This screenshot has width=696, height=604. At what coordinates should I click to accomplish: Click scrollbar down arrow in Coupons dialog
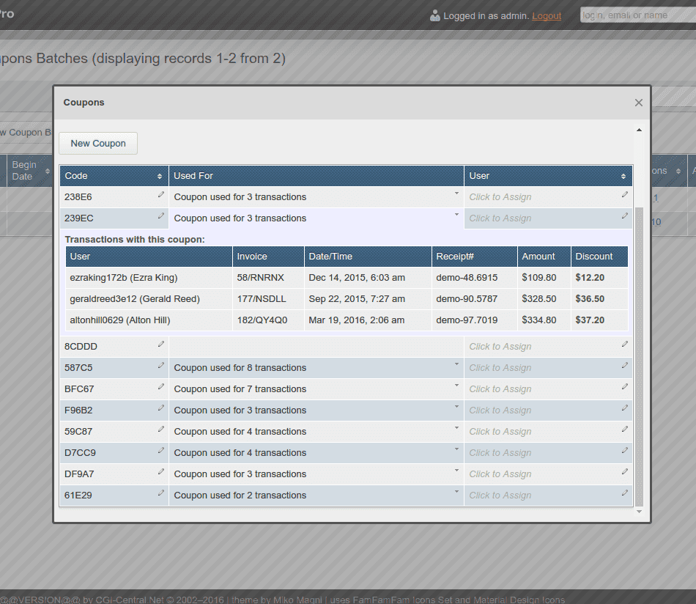tap(639, 512)
